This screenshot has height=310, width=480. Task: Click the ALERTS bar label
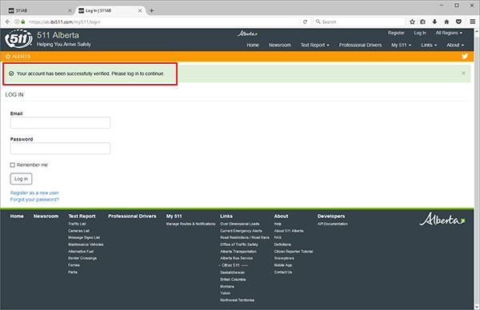point(21,56)
